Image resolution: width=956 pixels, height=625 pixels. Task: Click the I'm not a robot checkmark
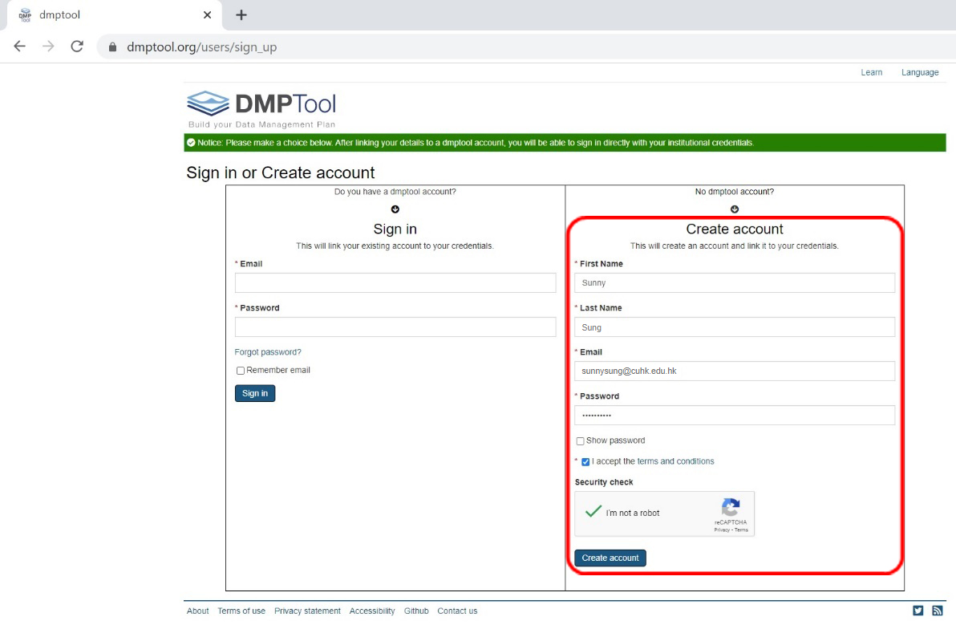point(593,512)
